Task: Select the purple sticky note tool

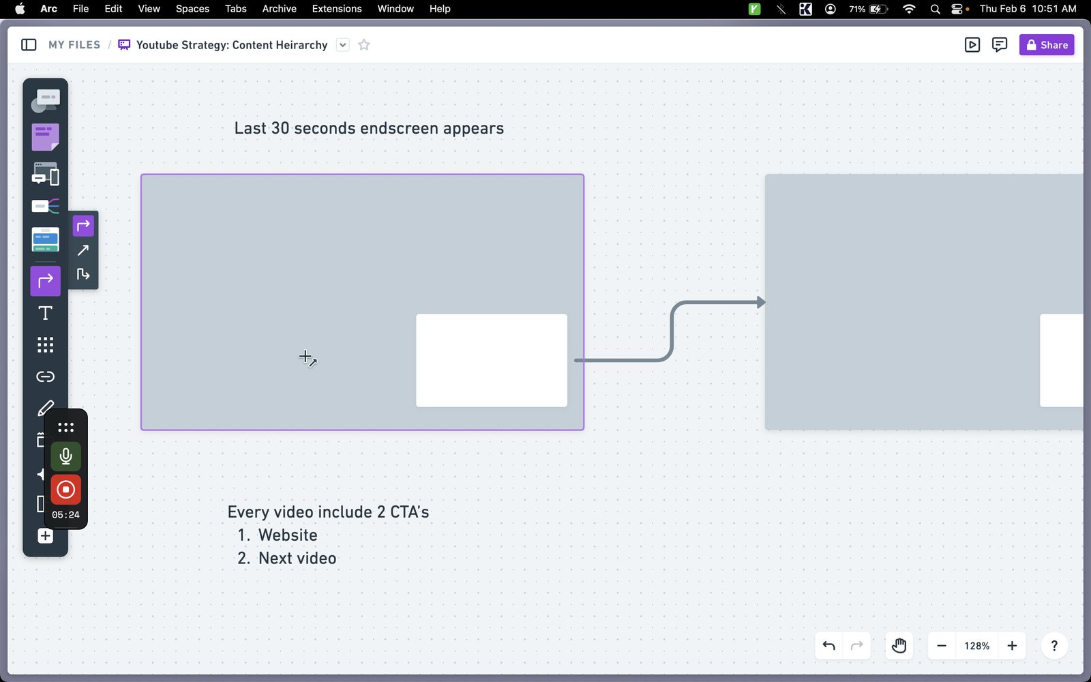Action: pyautogui.click(x=45, y=137)
